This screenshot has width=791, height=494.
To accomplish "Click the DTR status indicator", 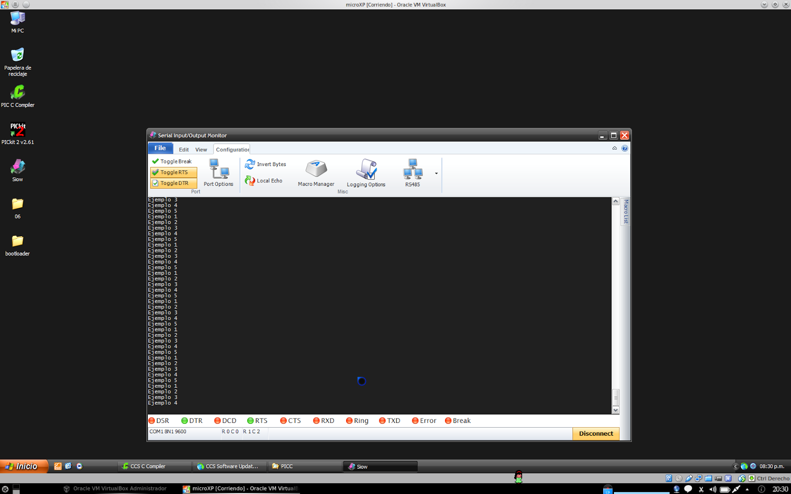I will pos(192,421).
